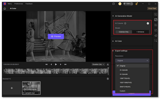160x99 pixels.
Task: Step forward one frame
Action: tap(61, 64)
